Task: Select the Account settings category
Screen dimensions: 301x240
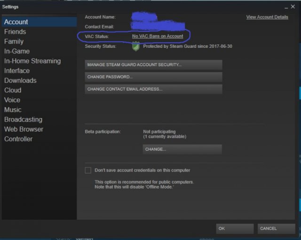Action: pyautogui.click(x=40, y=22)
